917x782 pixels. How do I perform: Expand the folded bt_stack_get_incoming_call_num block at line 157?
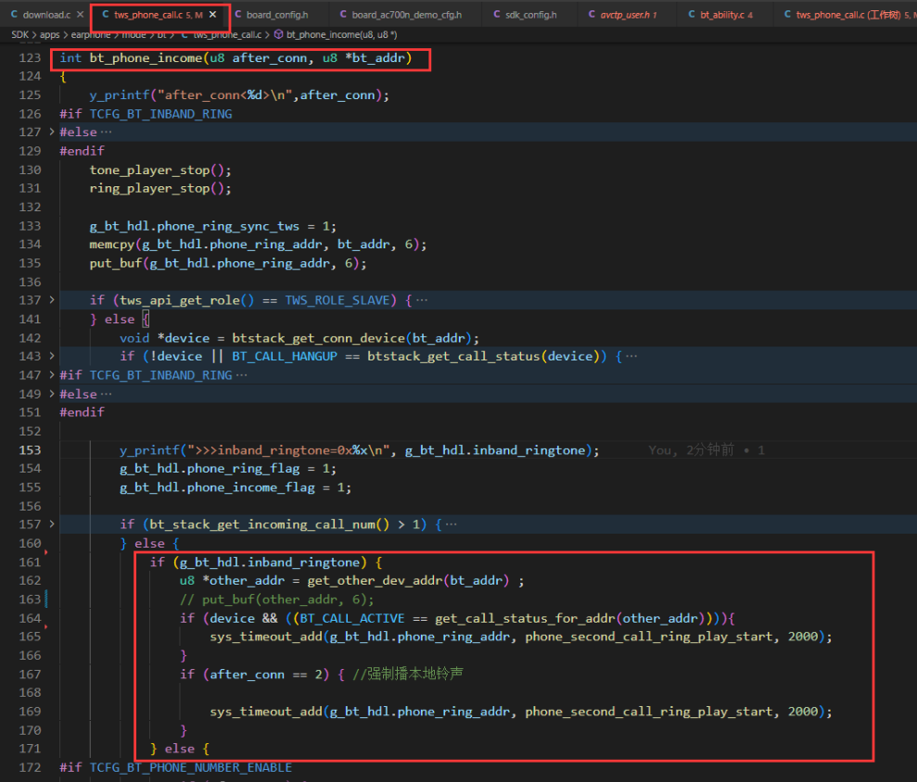coord(52,524)
